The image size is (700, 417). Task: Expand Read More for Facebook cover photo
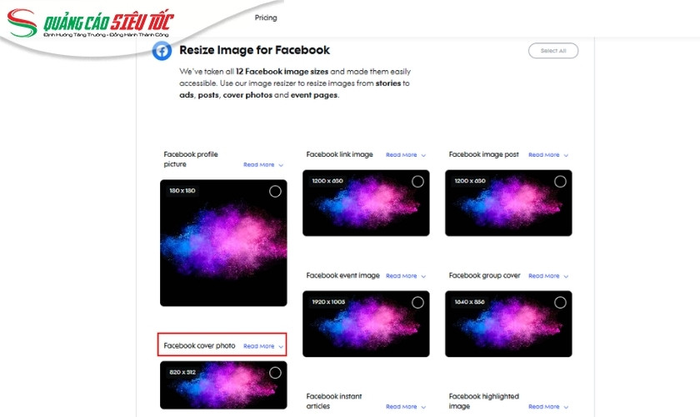tap(263, 346)
